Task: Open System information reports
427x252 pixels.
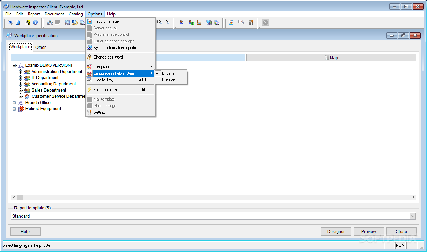Action: point(120,48)
